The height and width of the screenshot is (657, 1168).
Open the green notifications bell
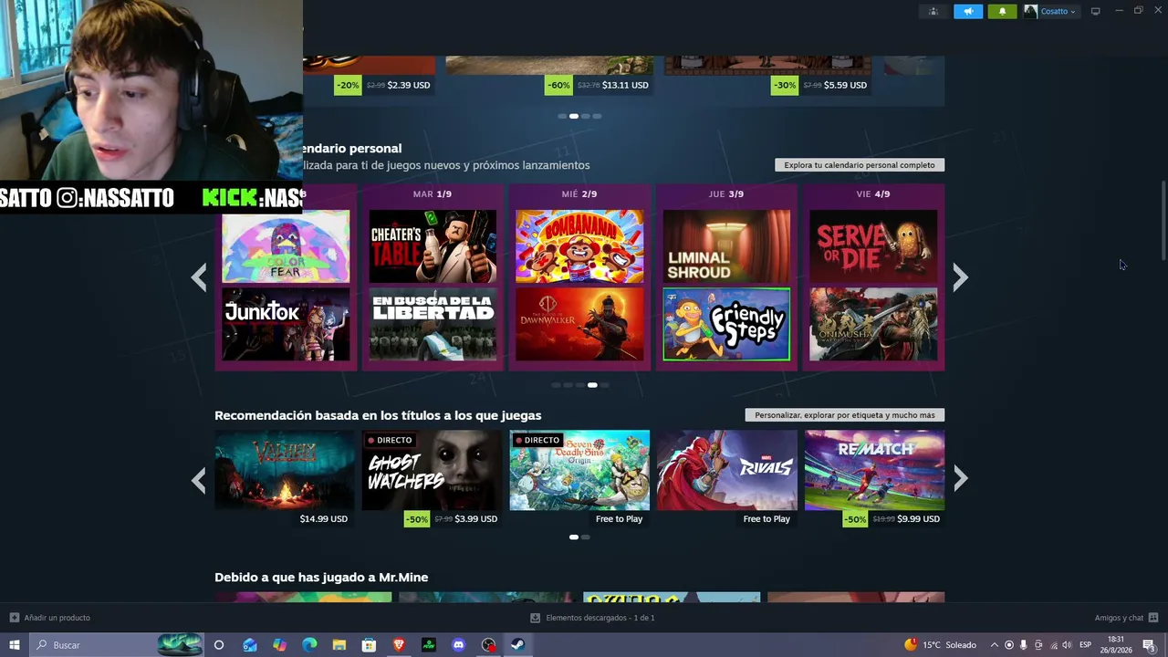pyautogui.click(x=1002, y=11)
